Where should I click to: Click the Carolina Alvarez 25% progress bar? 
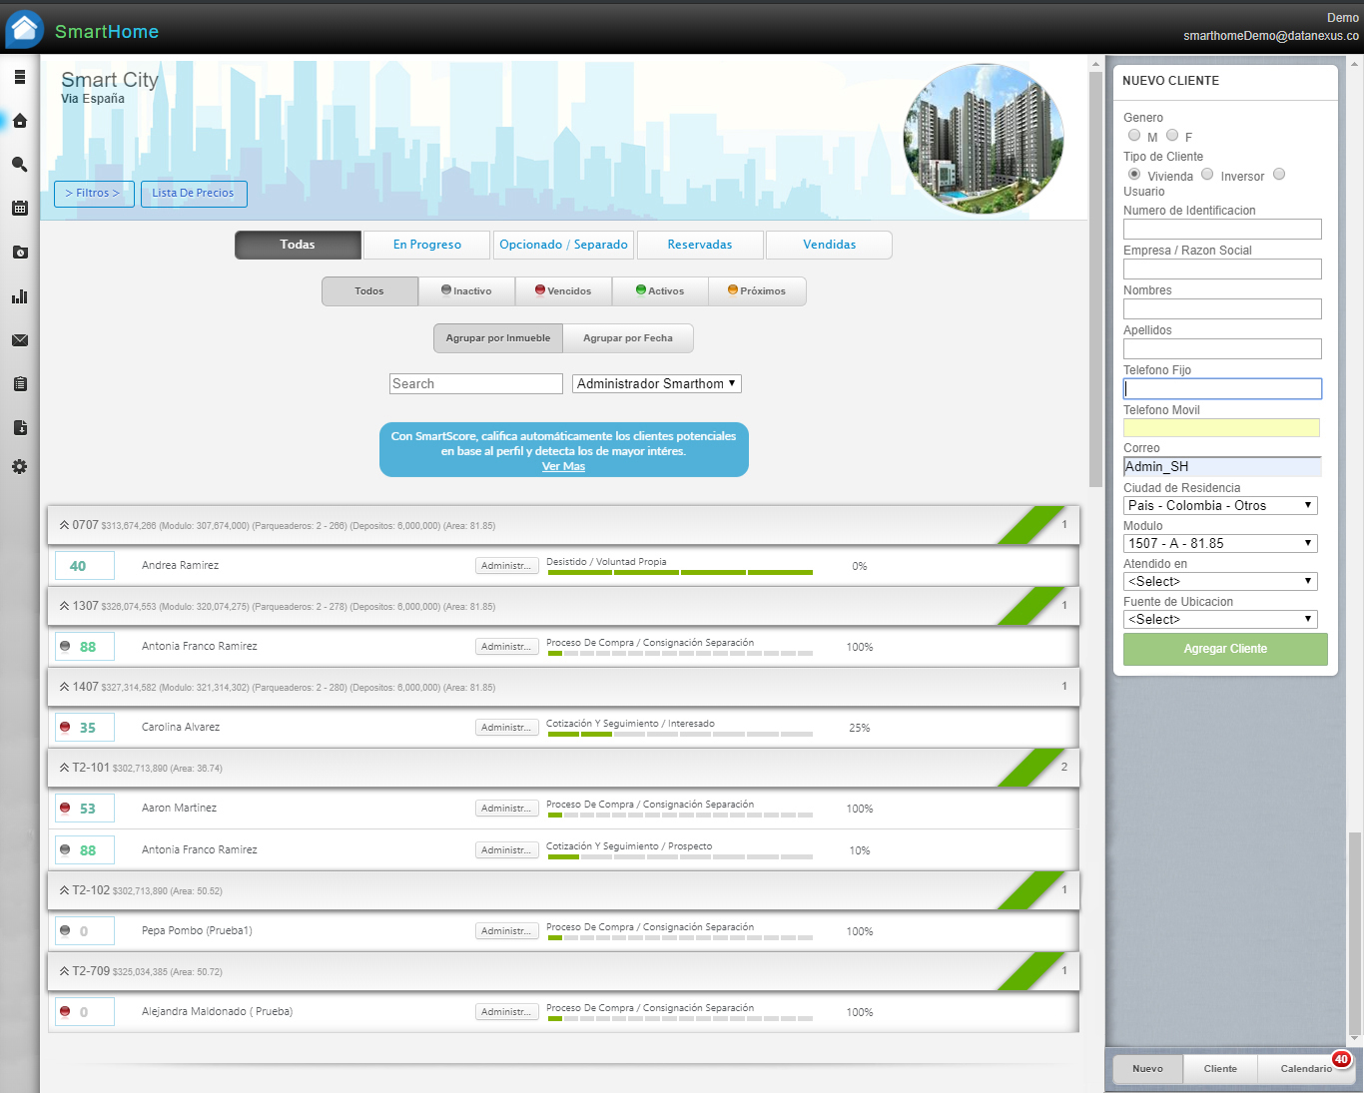[680, 735]
